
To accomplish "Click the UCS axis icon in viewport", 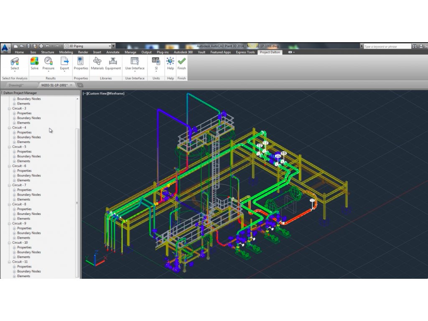I will point(96,258).
